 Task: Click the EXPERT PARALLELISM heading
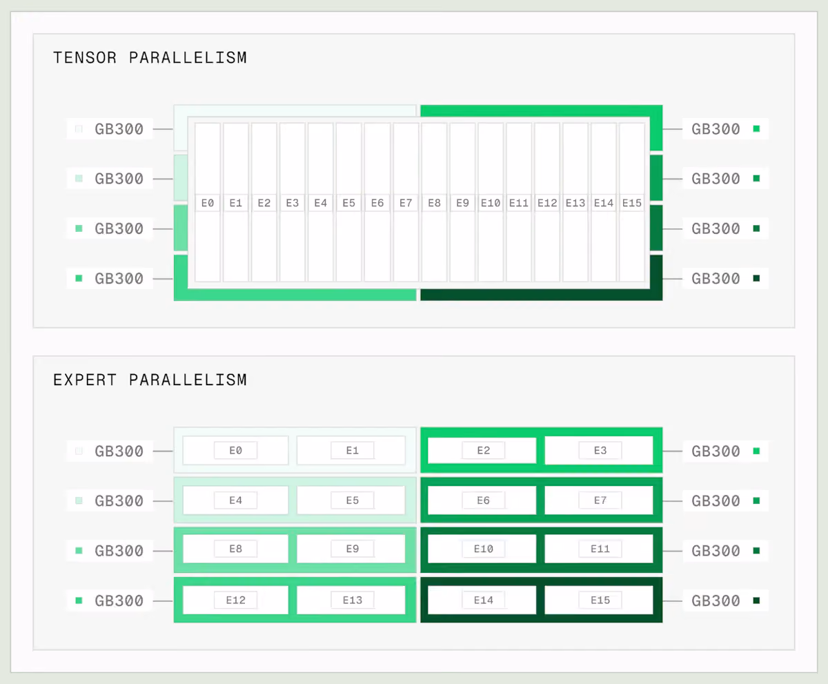click(x=150, y=380)
